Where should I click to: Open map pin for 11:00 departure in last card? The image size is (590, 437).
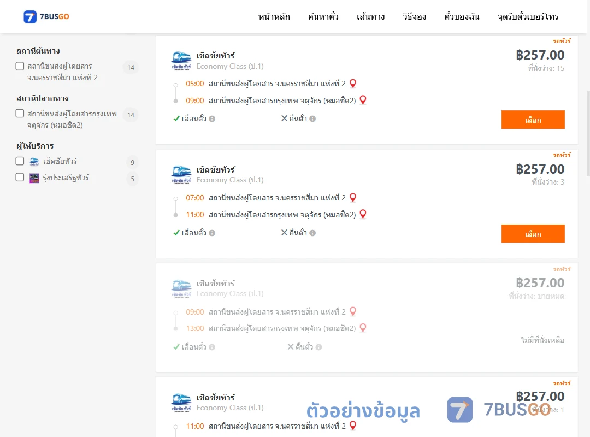pos(353,426)
